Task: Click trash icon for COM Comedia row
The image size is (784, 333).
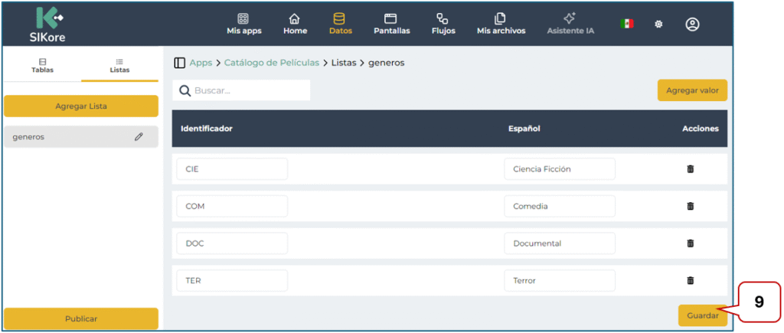Action: tap(690, 206)
